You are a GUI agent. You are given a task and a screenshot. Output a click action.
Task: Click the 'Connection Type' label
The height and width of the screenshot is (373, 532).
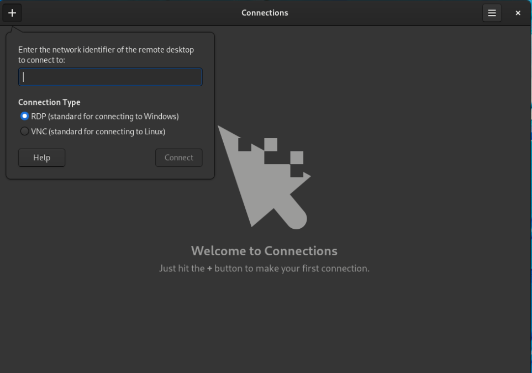coord(49,102)
